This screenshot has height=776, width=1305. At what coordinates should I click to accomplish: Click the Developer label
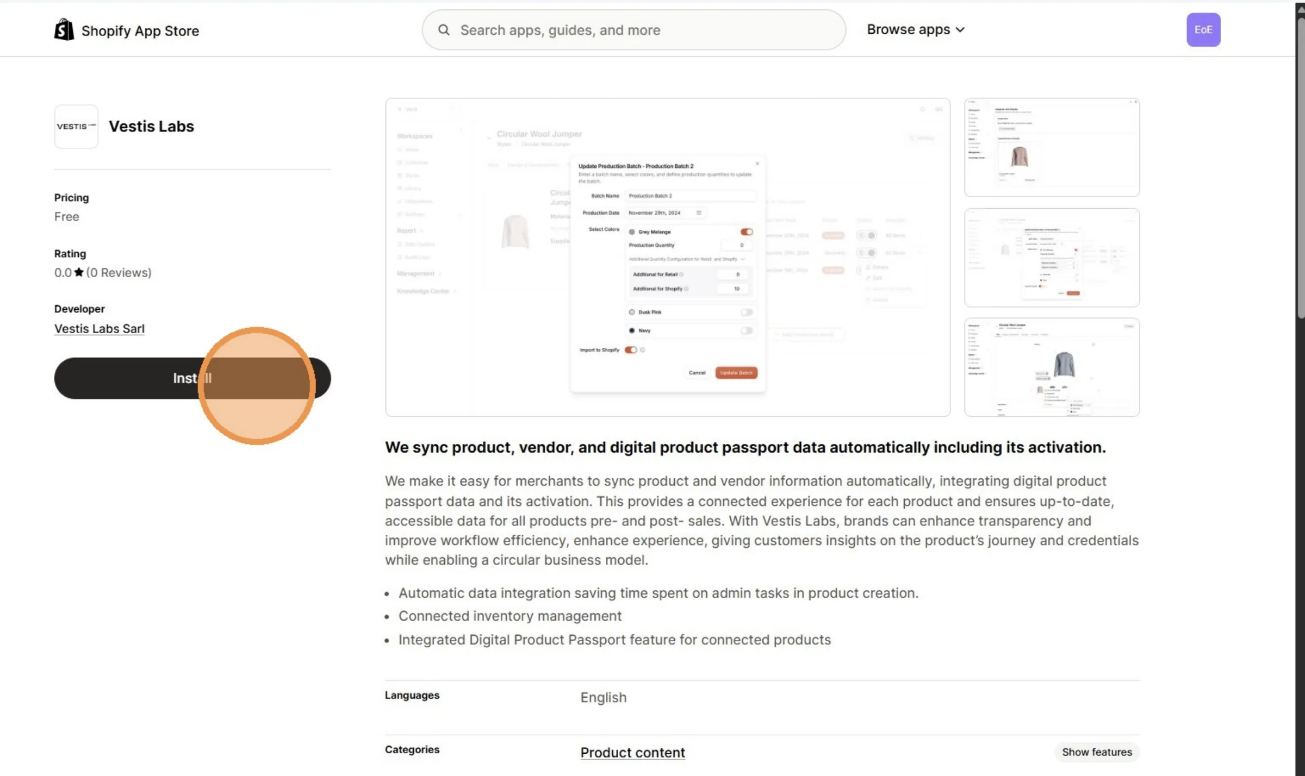(x=79, y=309)
